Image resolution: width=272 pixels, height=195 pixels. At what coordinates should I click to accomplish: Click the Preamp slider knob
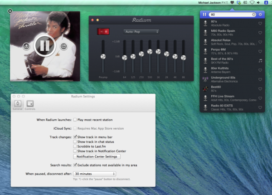103,57
